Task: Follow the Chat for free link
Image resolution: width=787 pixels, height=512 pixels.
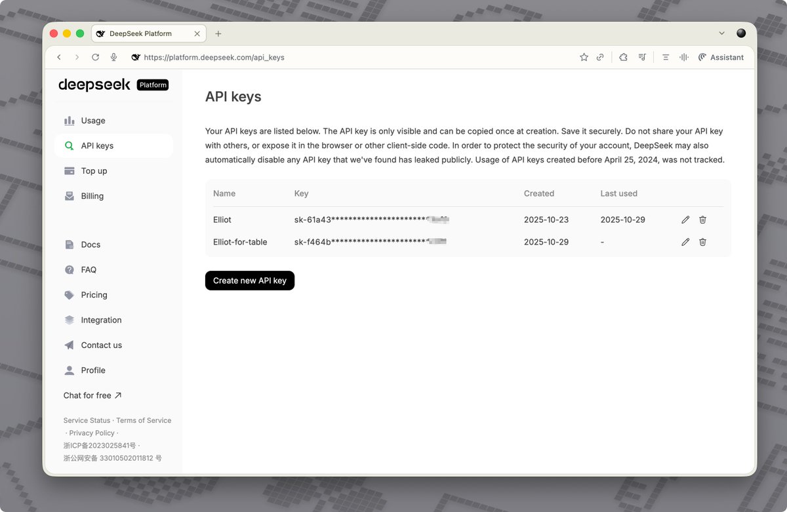Action: click(x=92, y=395)
